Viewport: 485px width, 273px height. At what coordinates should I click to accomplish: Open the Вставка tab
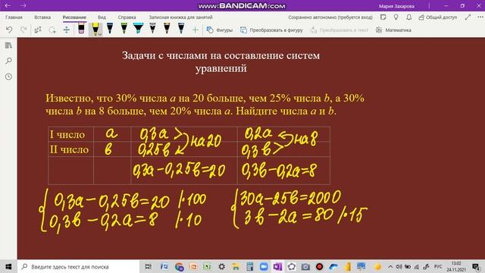pyautogui.click(x=42, y=17)
